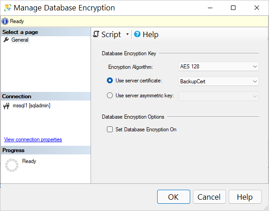Screen dimensions: 269x211
Task: Click the Script toolbar button
Action: [107, 34]
